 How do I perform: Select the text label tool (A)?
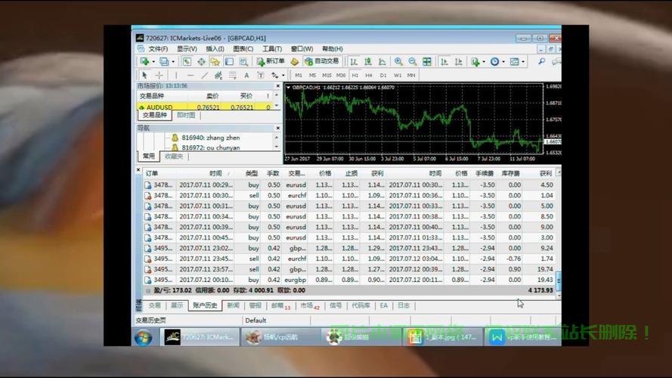coord(246,76)
